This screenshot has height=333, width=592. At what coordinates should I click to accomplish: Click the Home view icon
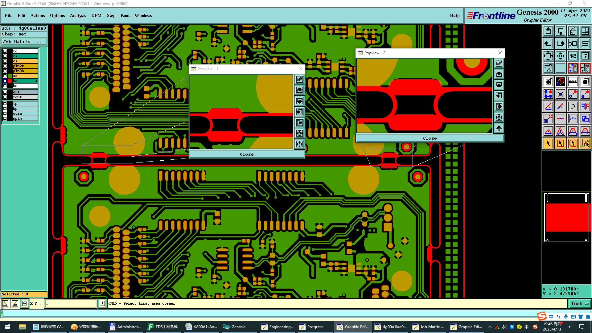(x=573, y=31)
